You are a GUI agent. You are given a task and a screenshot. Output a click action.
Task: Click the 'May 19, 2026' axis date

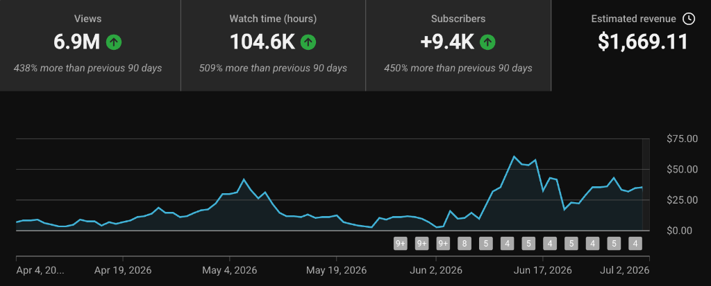click(x=337, y=271)
